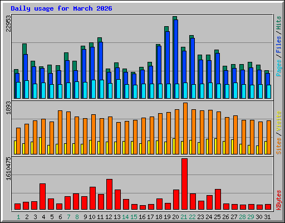This screenshot has height=223, width=285.
Task: Click day label 25 on the axis
Action: click(x=217, y=217)
